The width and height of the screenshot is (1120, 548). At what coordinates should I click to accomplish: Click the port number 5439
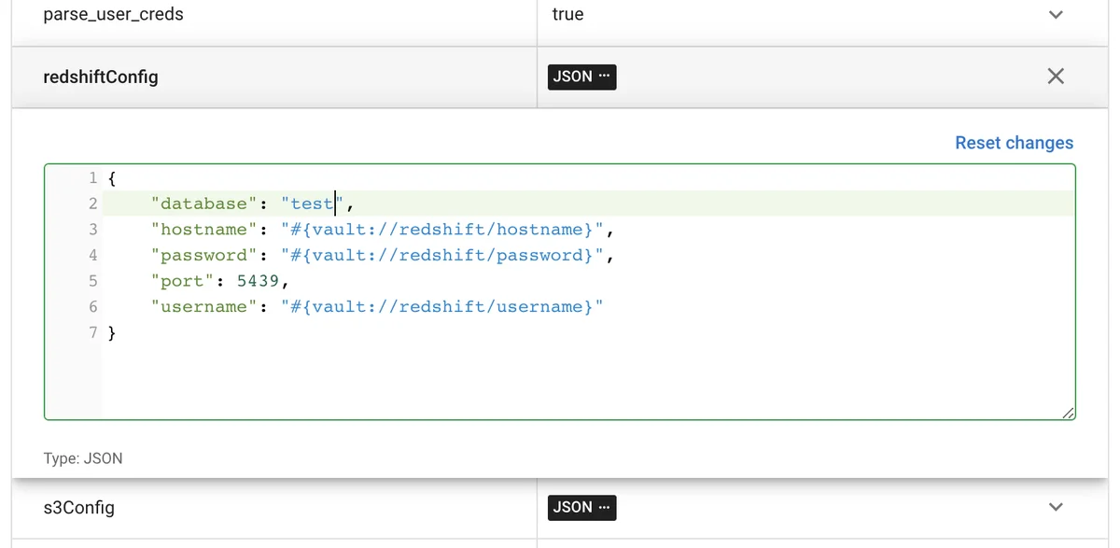[x=258, y=281]
